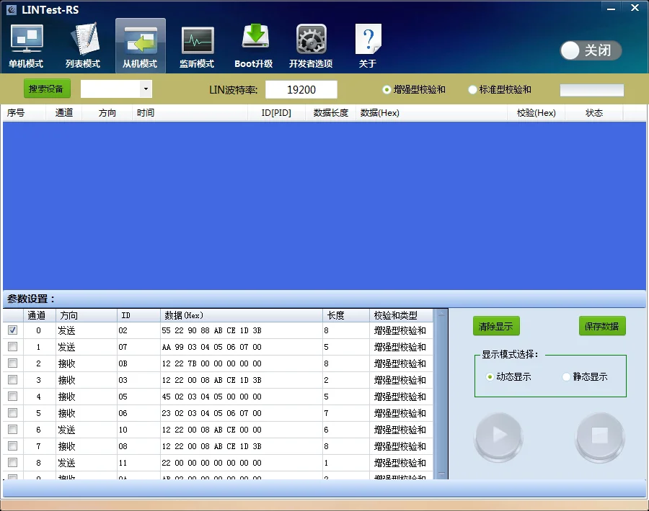Open the 关于 about help icon

pos(368,45)
